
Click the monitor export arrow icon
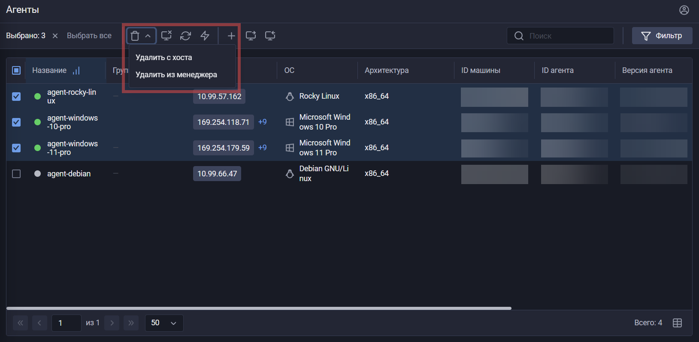(x=251, y=36)
